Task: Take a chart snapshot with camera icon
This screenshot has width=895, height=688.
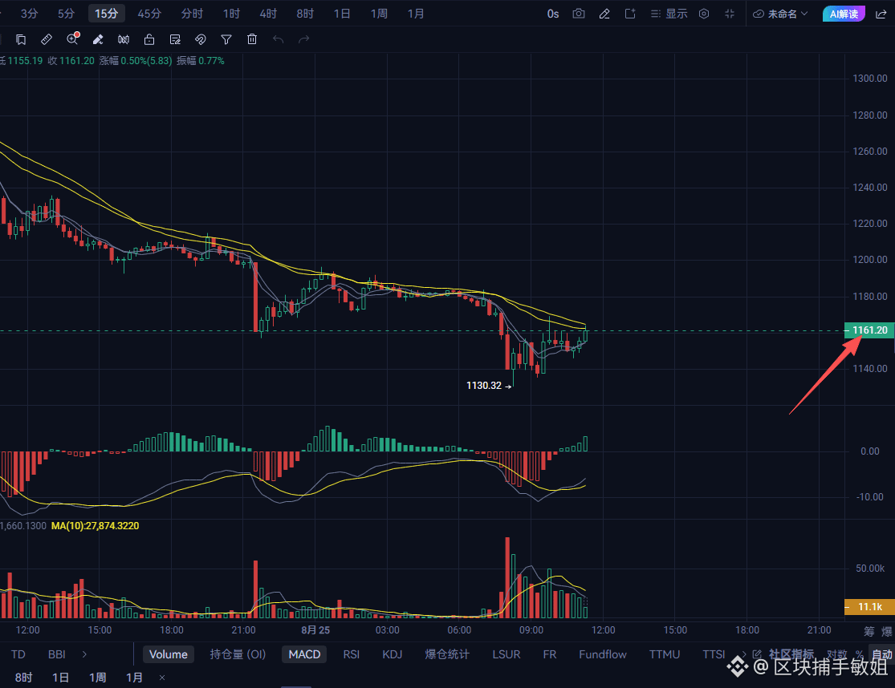Action: pos(579,14)
